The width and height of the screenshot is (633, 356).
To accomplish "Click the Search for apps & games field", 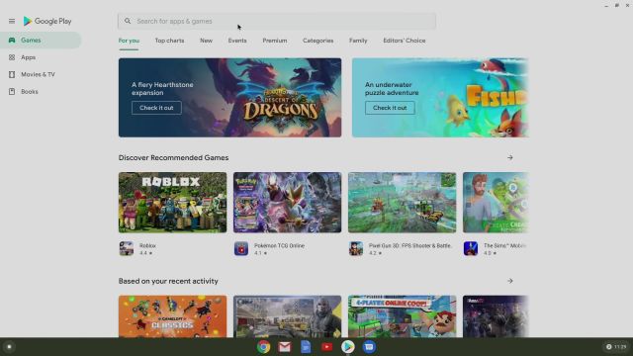I will point(277,21).
